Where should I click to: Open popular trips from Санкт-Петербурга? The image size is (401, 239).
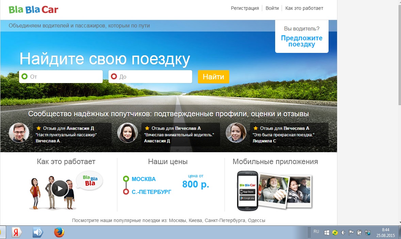coord(225,220)
